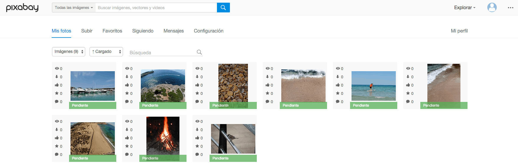The image size is (518, 166).
Task: Focus the Buscar imágenes search field
Action: pos(156,8)
